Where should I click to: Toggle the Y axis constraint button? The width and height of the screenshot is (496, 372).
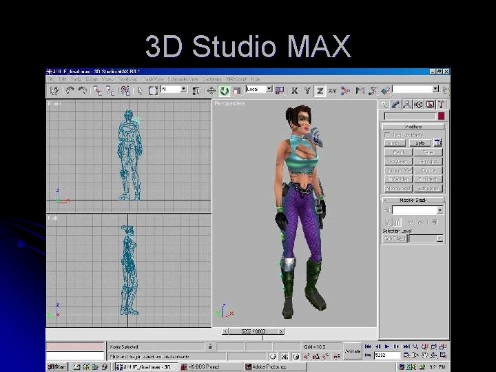click(307, 91)
